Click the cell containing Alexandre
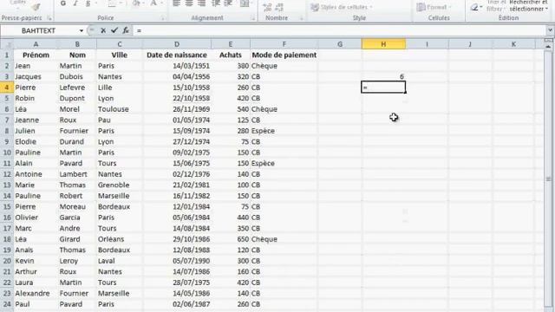555x312 pixels. 36,293
